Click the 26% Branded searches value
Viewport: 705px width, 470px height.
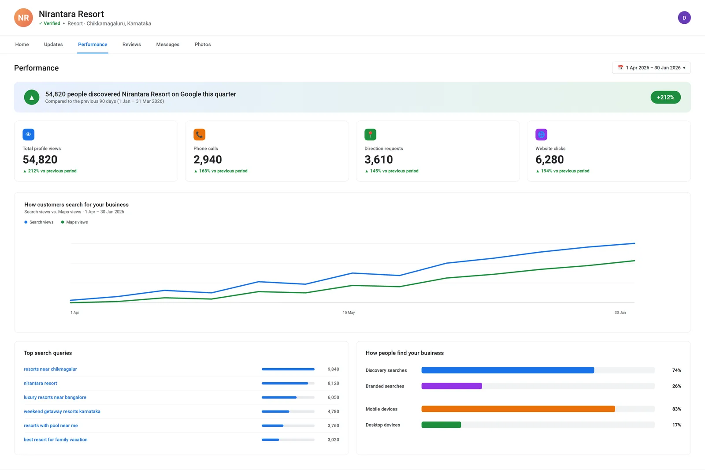[677, 386]
